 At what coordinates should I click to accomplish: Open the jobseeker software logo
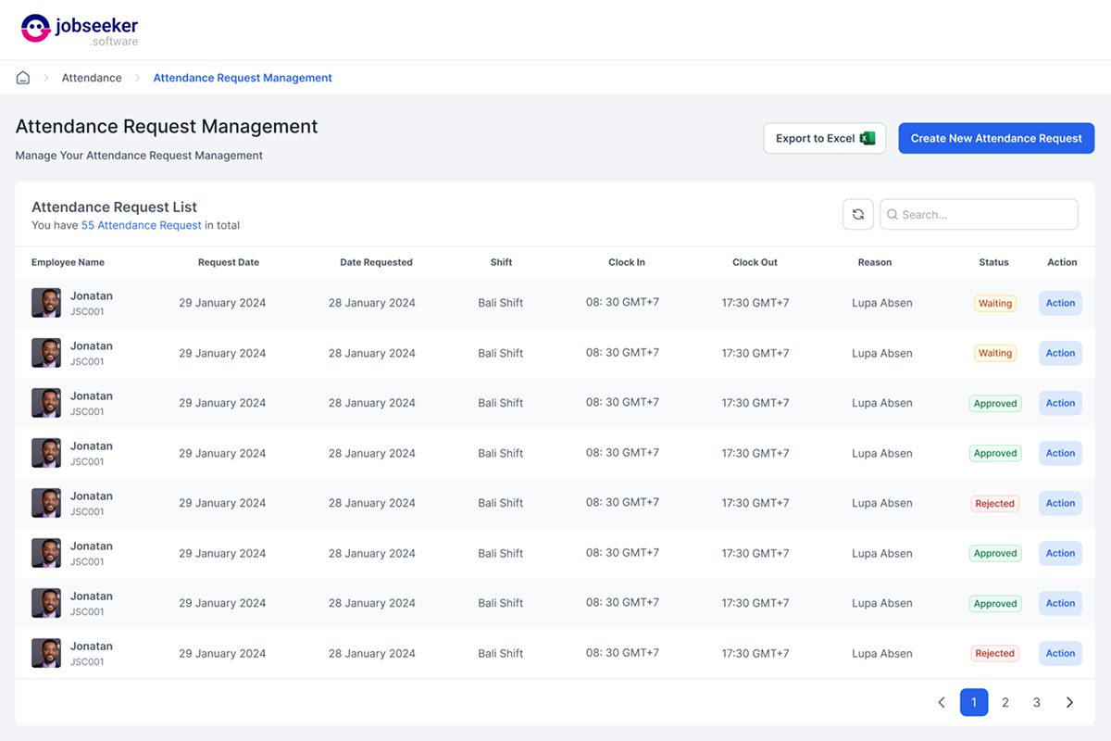click(x=80, y=30)
